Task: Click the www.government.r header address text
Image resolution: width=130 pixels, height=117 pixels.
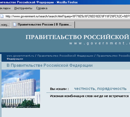Action: pos(100,43)
